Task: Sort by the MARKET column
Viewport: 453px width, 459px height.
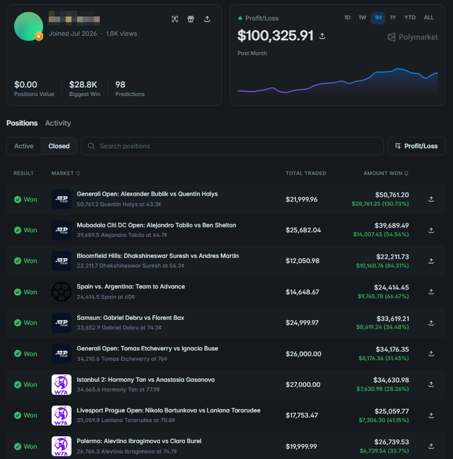Action: point(65,173)
